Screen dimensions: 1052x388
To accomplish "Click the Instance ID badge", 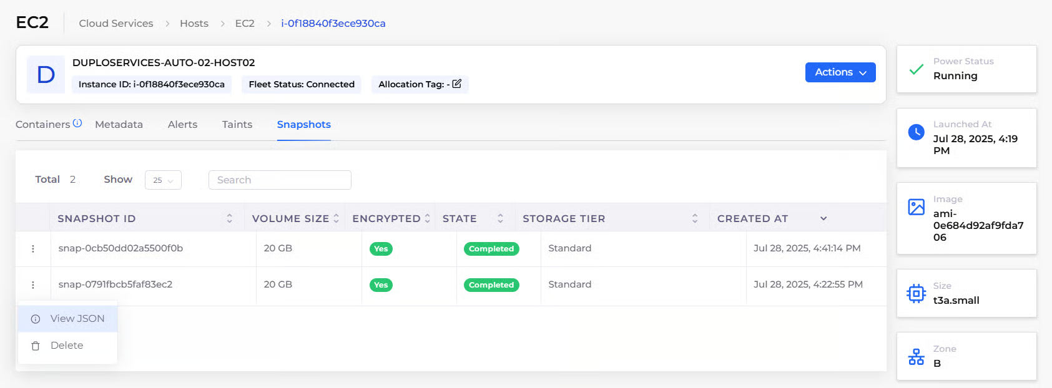I will coord(152,84).
